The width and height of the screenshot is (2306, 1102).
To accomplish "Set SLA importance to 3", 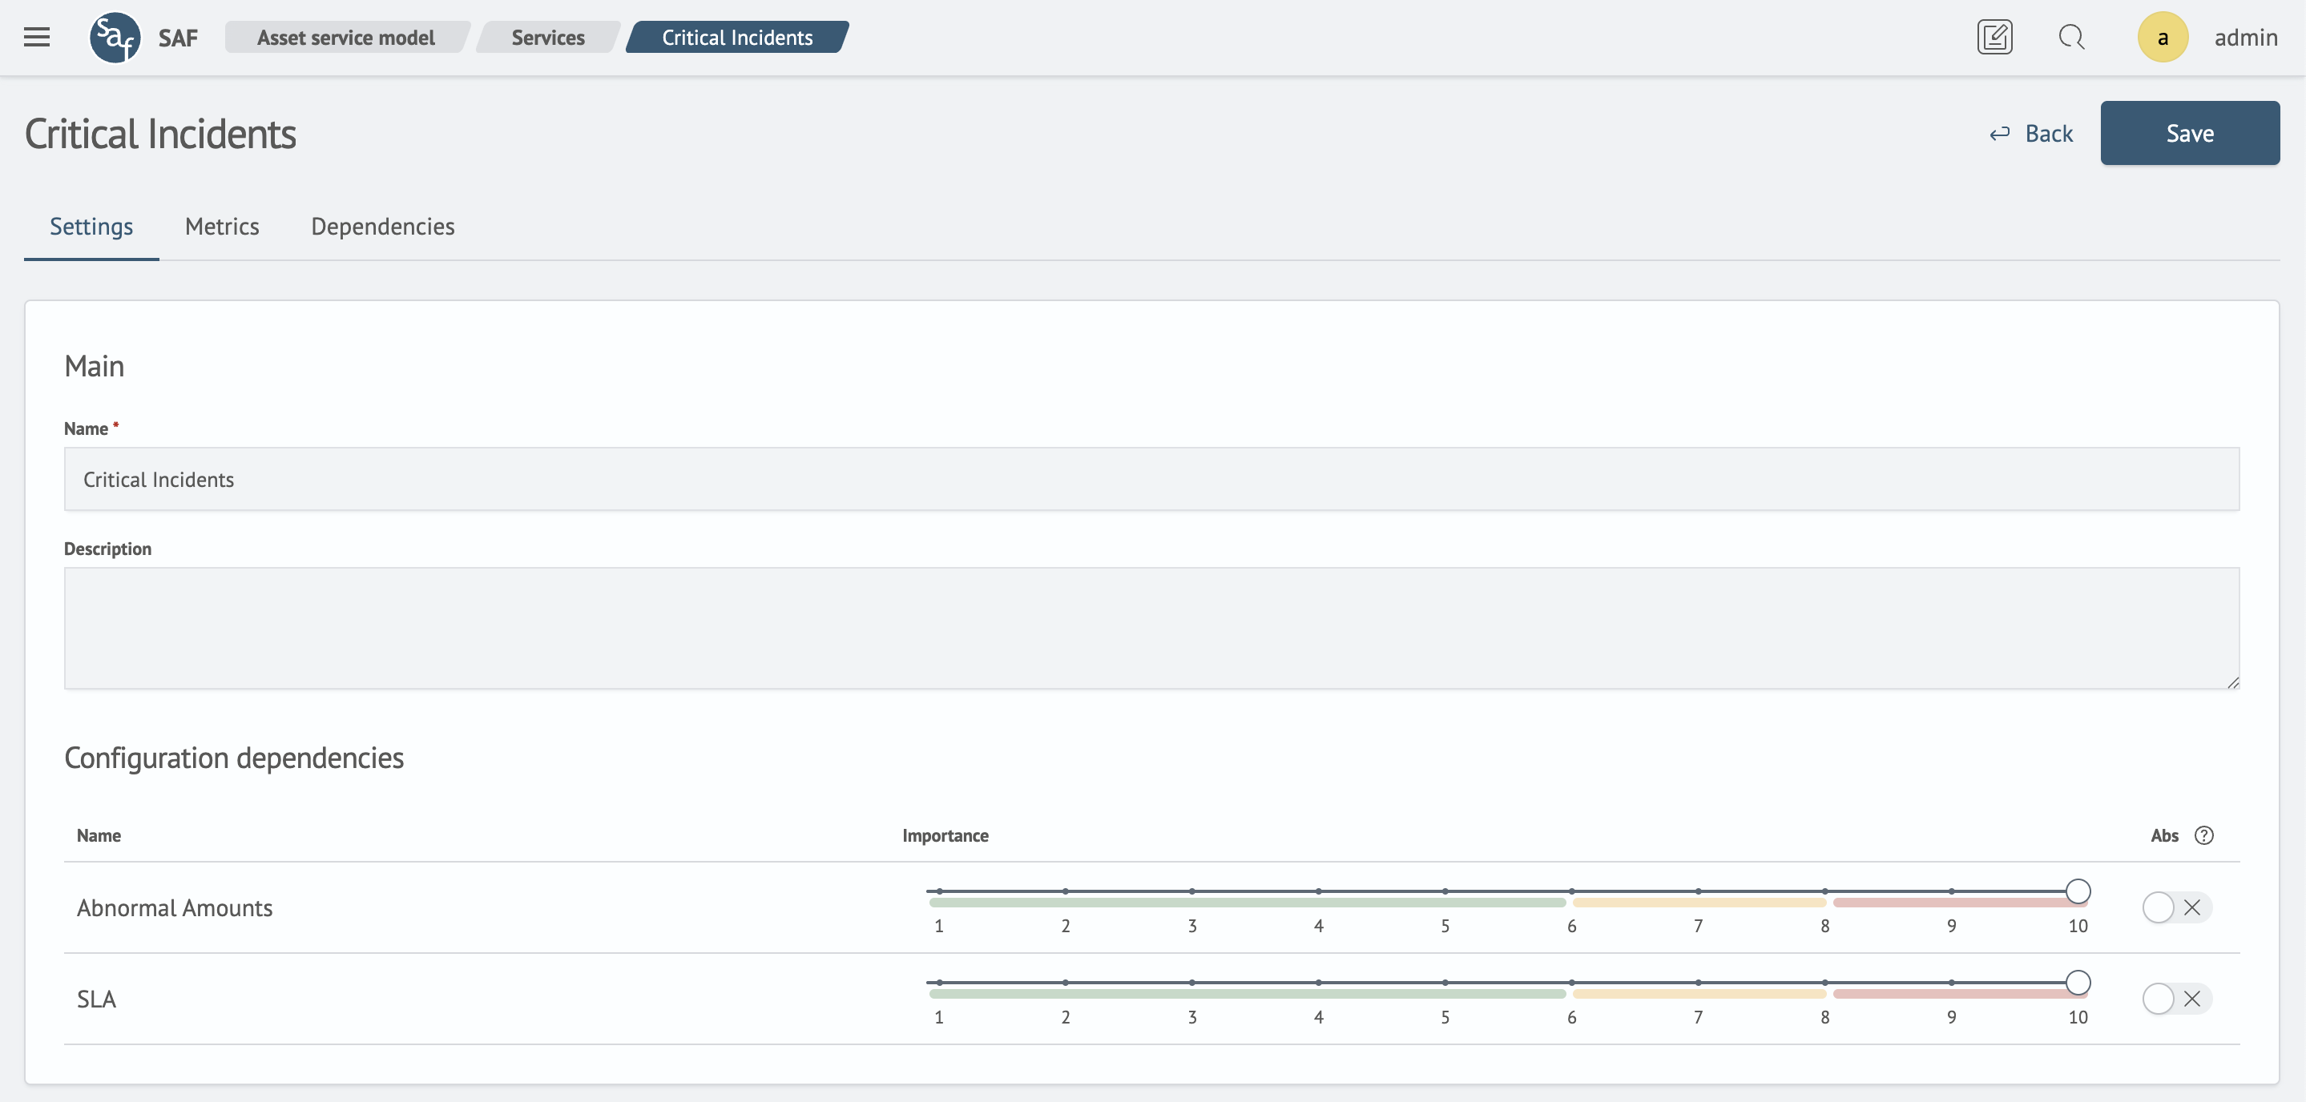I will 1192,982.
